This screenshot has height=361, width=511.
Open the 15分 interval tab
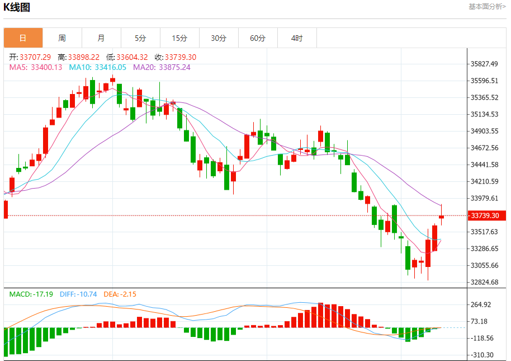(179, 38)
